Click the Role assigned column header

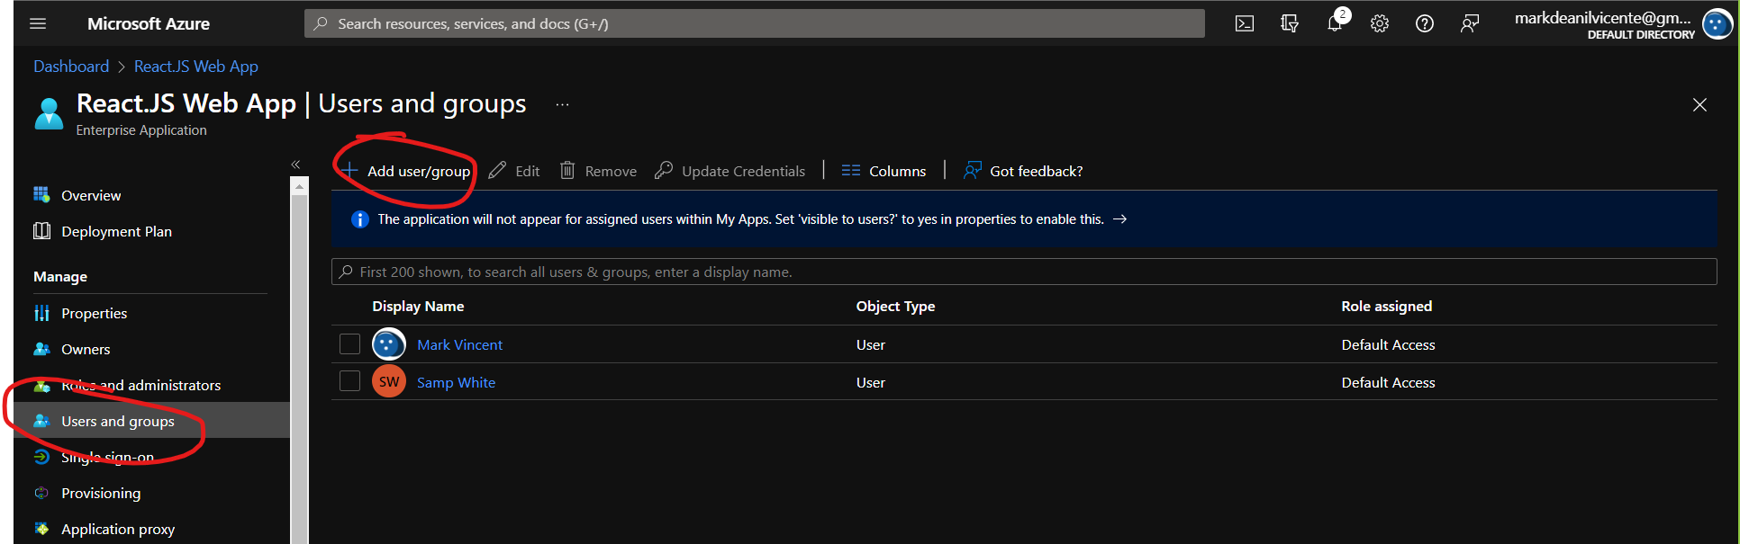[x=1386, y=307]
